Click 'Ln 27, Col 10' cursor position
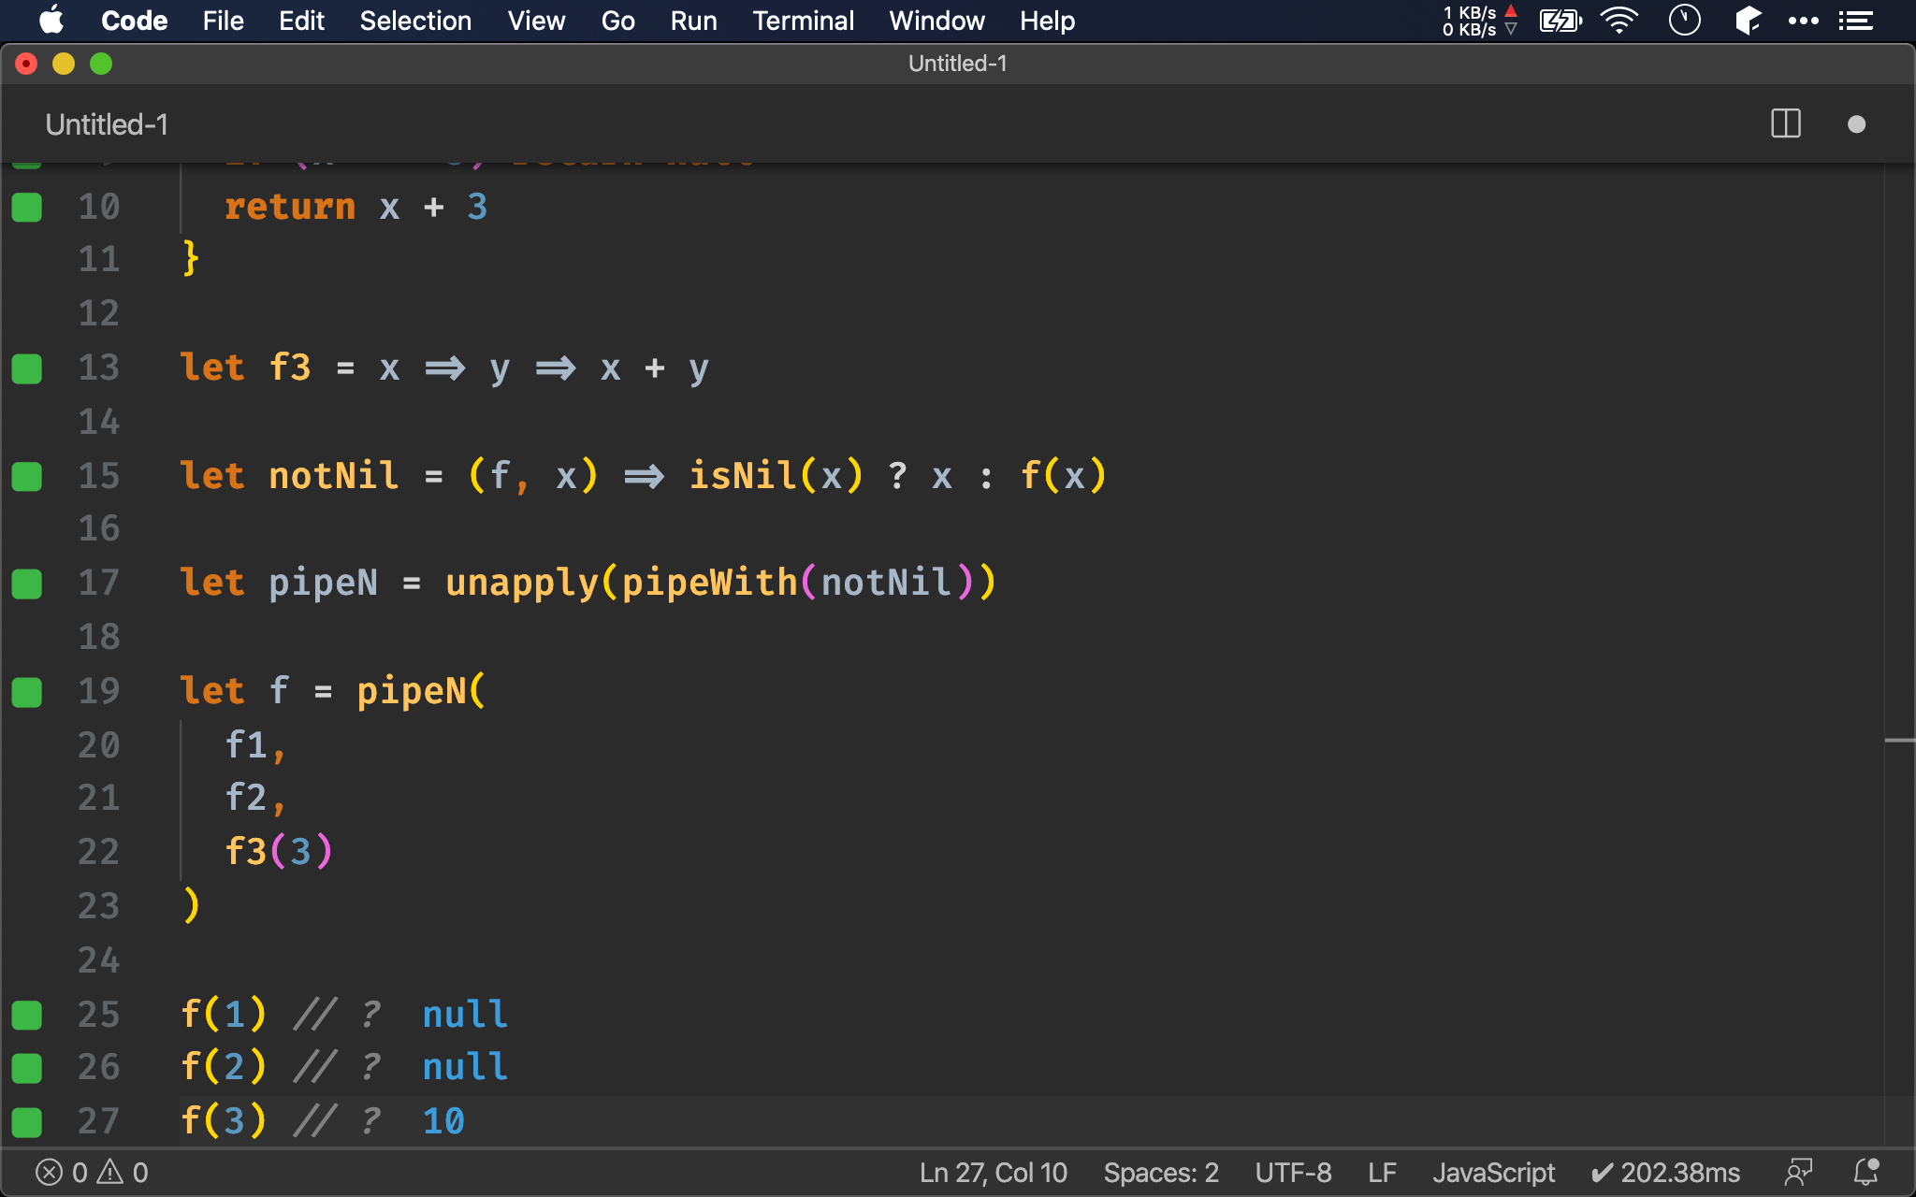The image size is (1916, 1197). point(993,1173)
